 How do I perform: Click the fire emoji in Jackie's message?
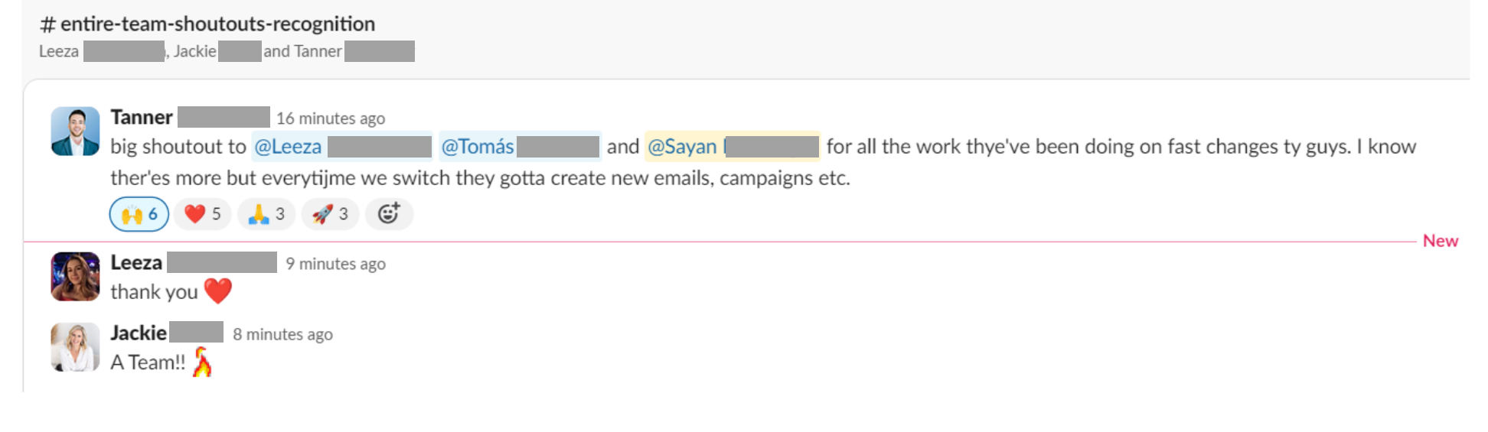click(202, 362)
